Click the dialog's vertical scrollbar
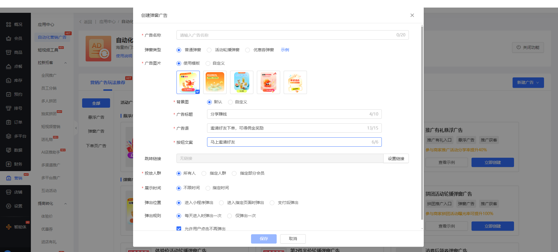This screenshot has height=252, width=558. point(422,122)
